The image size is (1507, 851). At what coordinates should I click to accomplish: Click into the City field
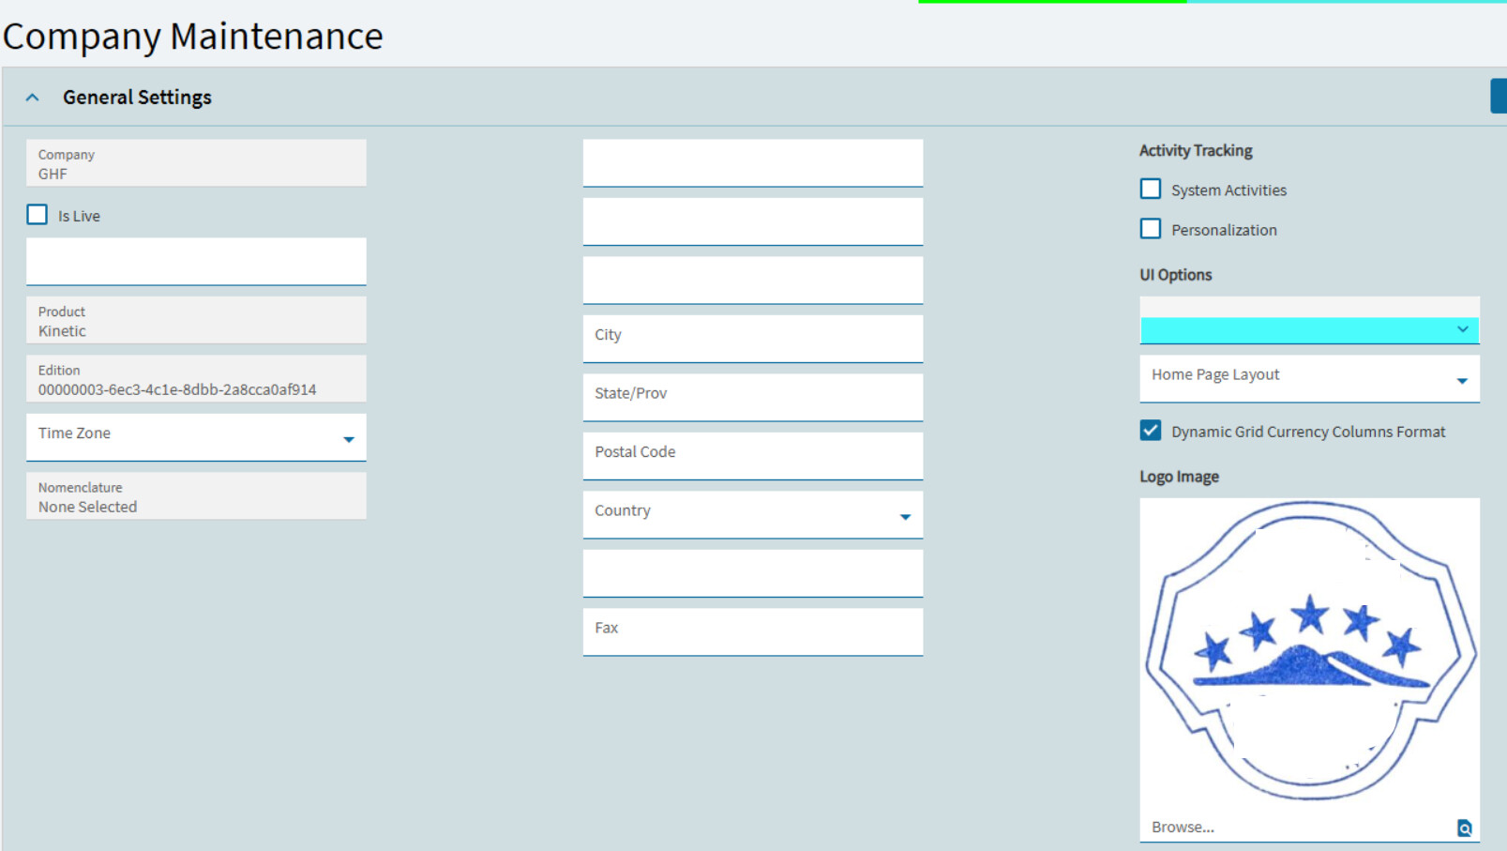point(753,339)
